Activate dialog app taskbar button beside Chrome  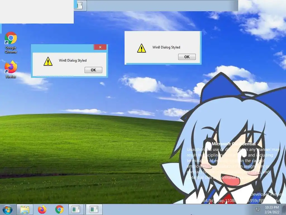76,209
